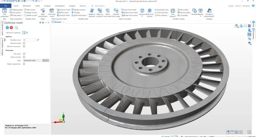
Task: Open the File menu
Action: coord(6,6)
